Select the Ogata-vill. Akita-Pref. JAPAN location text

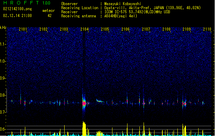(x=152, y=8)
